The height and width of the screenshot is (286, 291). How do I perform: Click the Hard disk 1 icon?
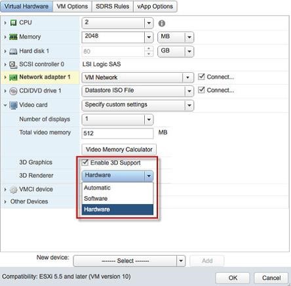pos(13,52)
